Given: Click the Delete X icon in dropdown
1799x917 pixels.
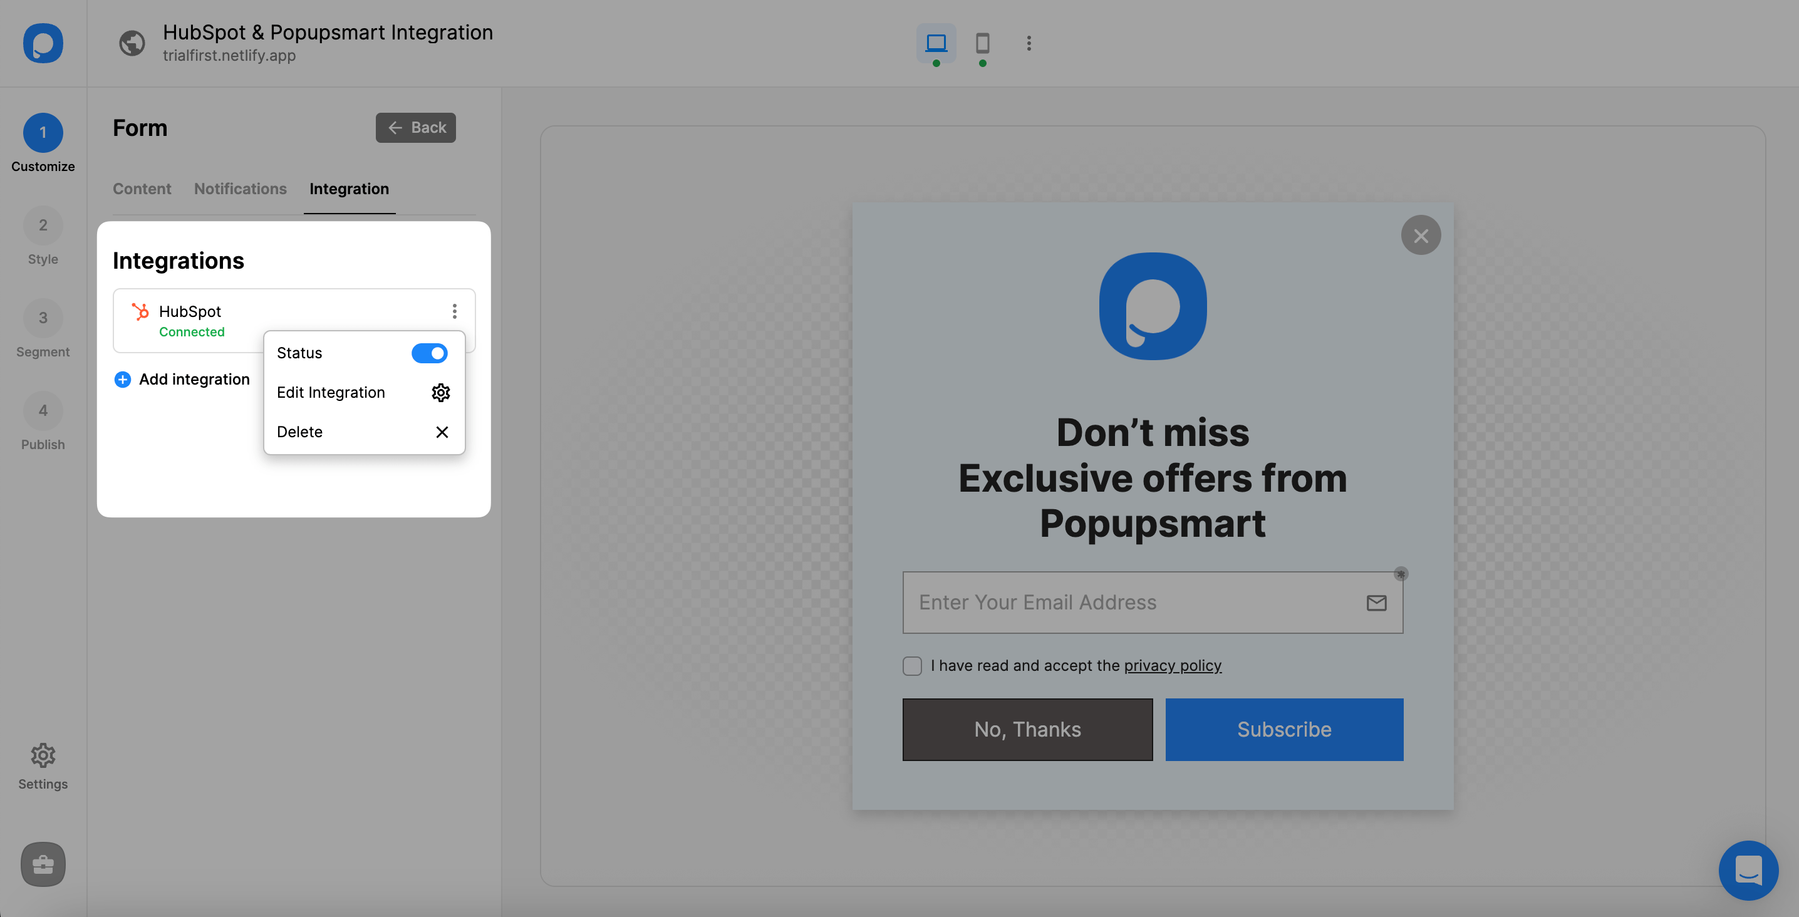Looking at the screenshot, I should [x=441, y=430].
